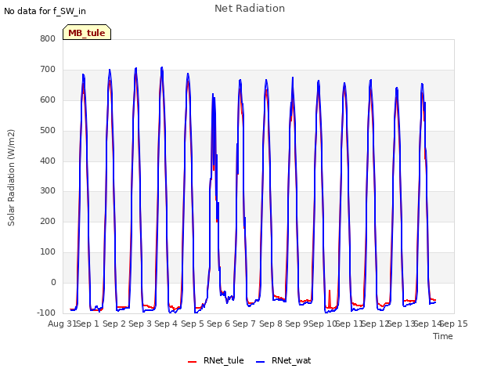Click the Sep 4 x-axis label
Viewport: 501px width, 376px height.
click(x=166, y=324)
